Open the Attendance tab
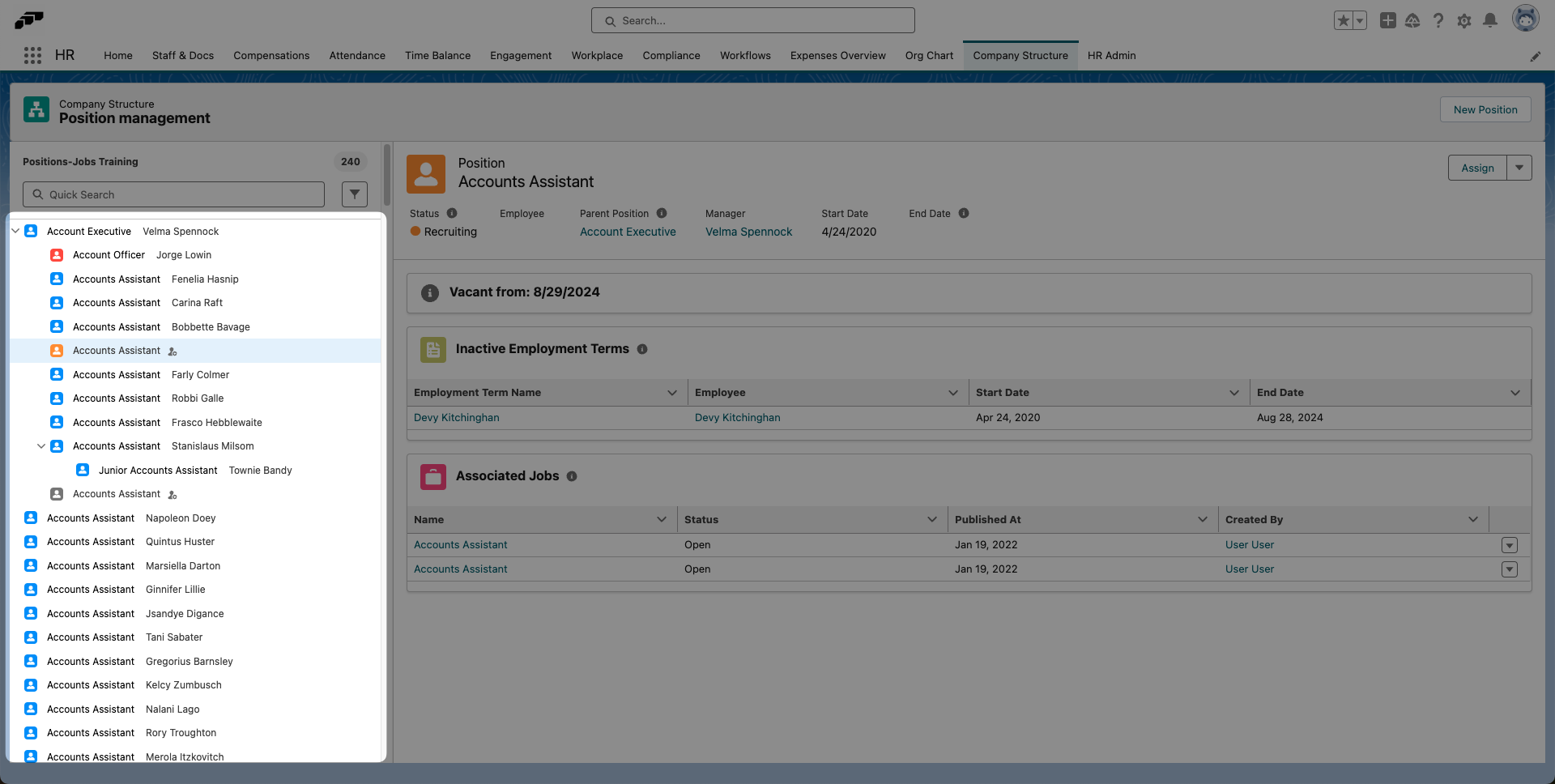The width and height of the screenshot is (1555, 784). 356,55
